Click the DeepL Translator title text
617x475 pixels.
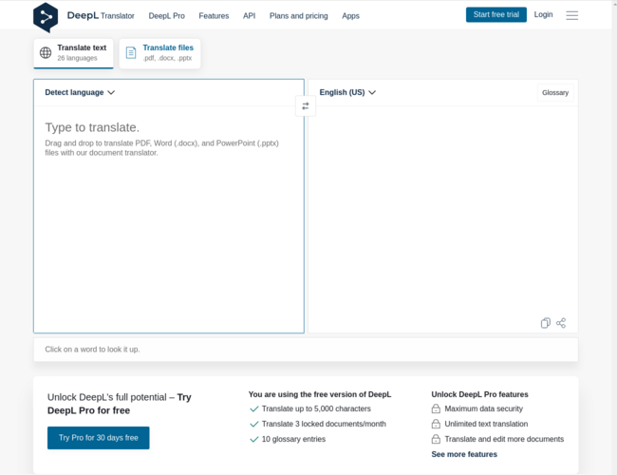click(101, 16)
